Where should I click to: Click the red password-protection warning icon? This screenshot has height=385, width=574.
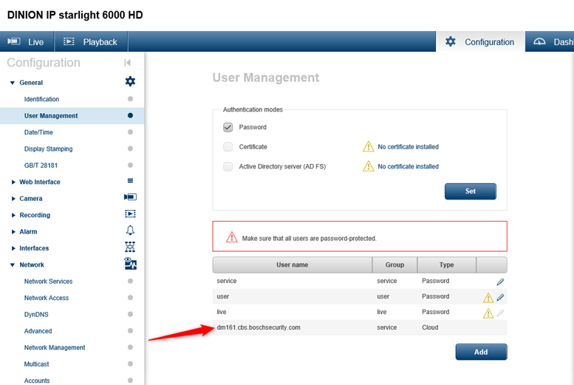point(232,237)
